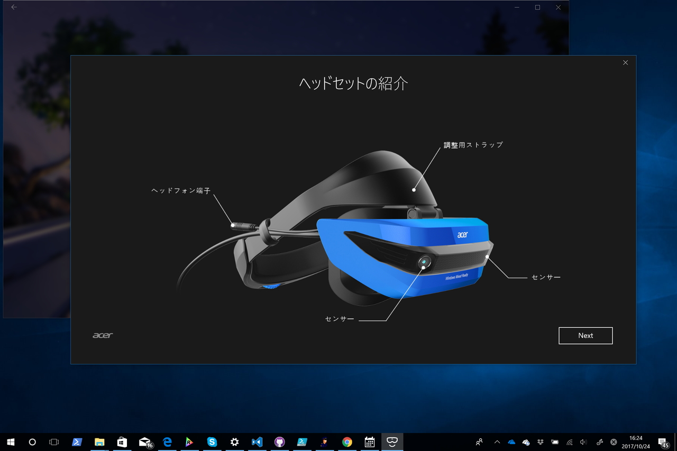The height and width of the screenshot is (451, 677).
Task: Open Task View from the taskbar
Action: pyautogui.click(x=54, y=441)
